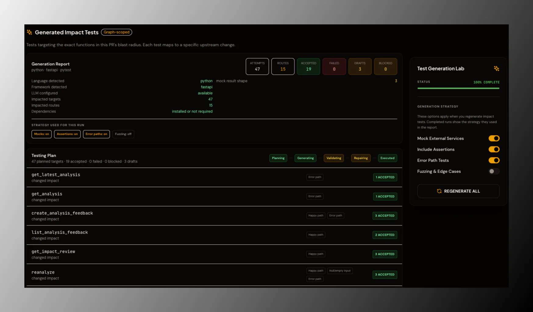Click Happy path tag on reanalyze row
Image resolution: width=533 pixels, height=312 pixels.
tap(316, 271)
